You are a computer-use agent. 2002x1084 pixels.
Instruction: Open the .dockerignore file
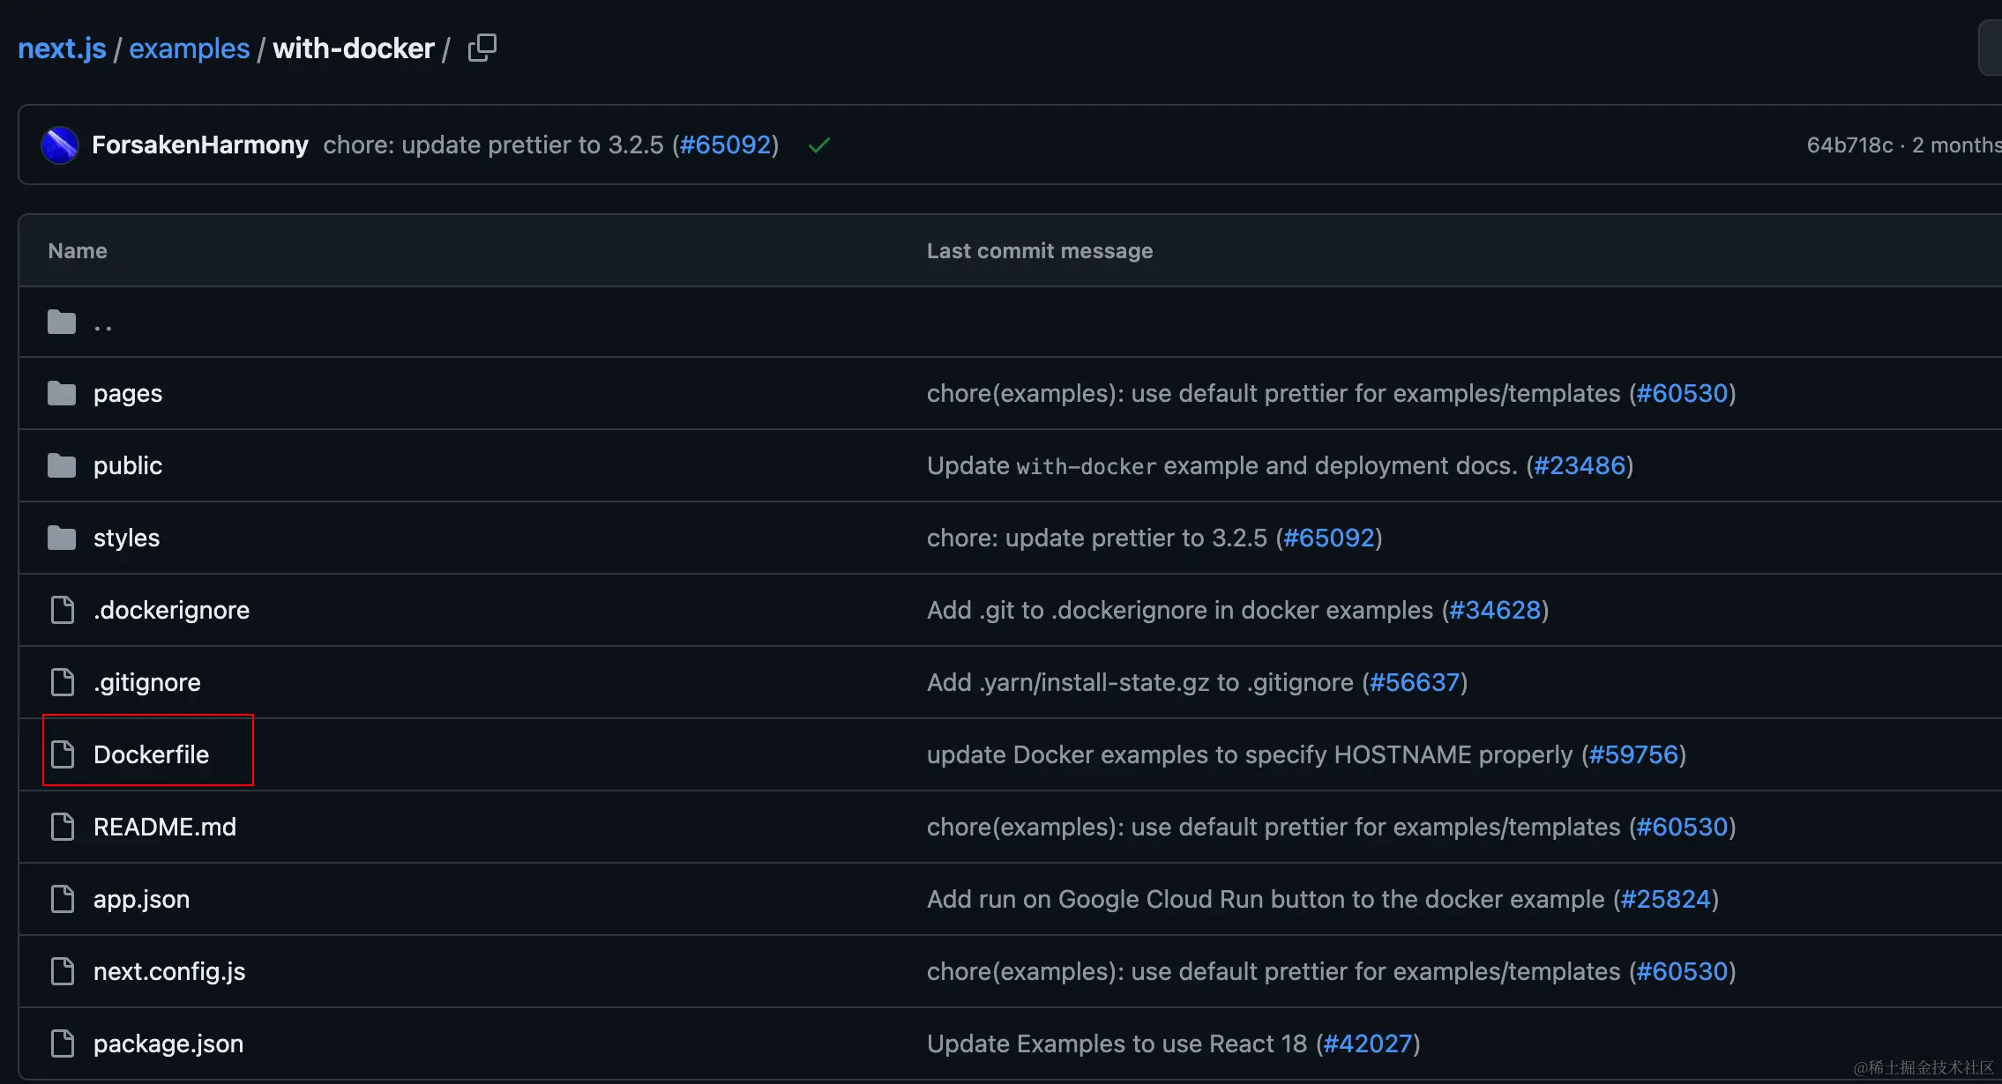171,610
